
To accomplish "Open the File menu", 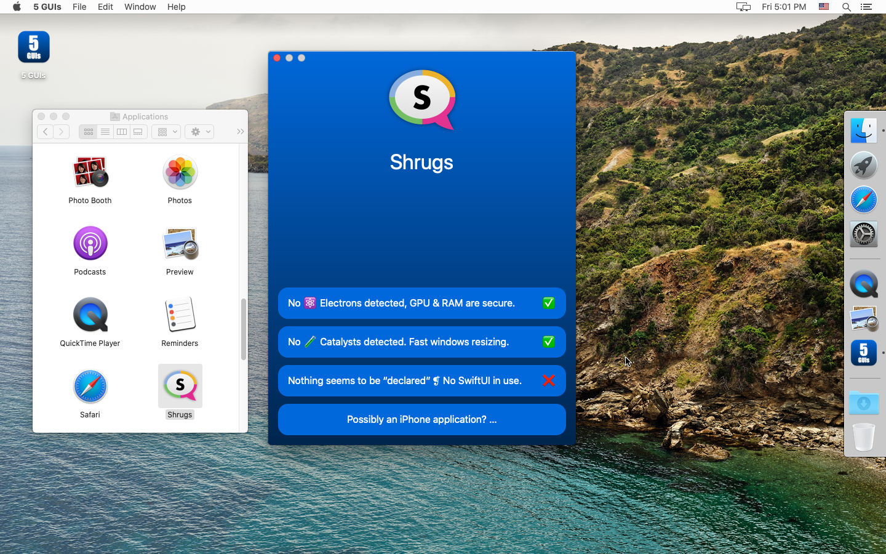I will [79, 7].
